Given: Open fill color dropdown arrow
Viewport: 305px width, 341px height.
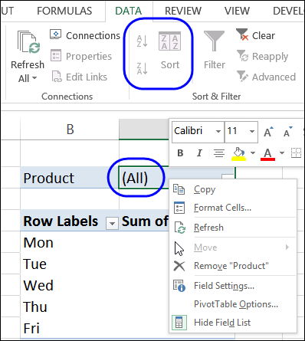Looking at the screenshot, I should (253, 153).
